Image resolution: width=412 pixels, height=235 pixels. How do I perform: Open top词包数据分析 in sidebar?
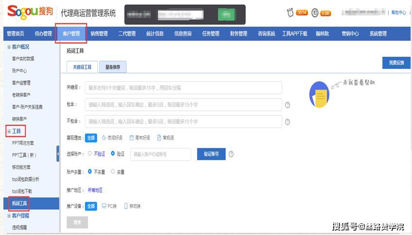tap(25, 179)
